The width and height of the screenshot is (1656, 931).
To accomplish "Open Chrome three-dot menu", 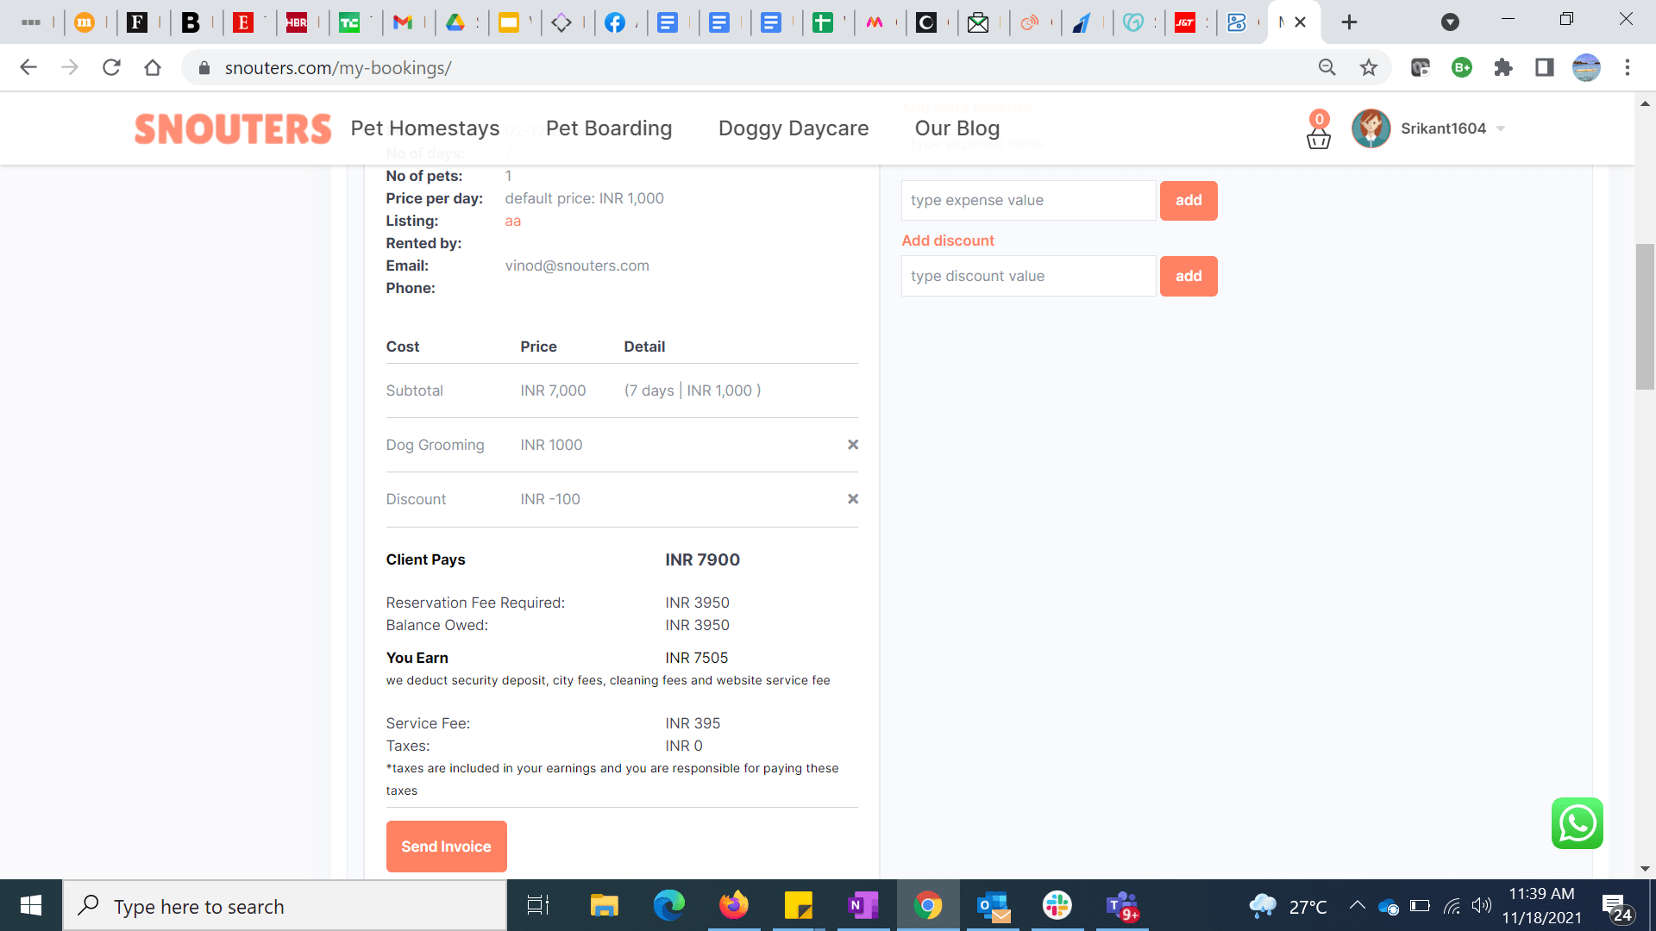I will [x=1628, y=67].
